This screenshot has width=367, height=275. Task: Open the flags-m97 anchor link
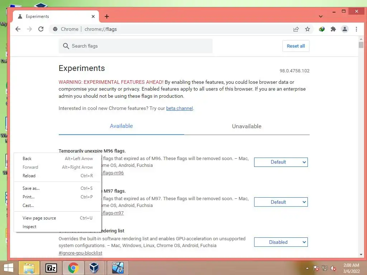tap(113, 213)
